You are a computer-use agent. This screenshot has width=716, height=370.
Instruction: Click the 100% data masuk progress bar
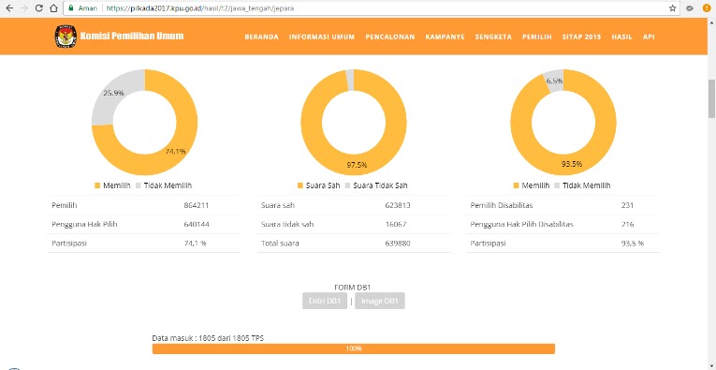tap(354, 348)
